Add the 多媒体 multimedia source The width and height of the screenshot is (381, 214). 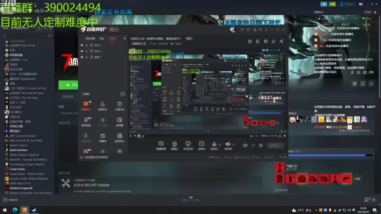click(x=201, y=146)
